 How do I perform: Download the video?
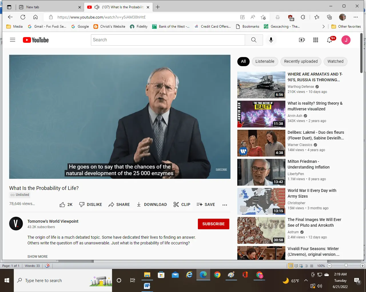(152, 204)
